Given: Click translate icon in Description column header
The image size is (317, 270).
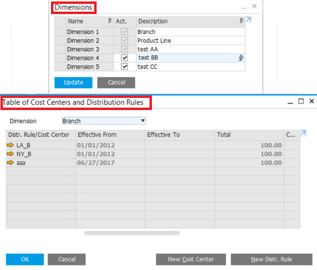Looking at the screenshot, I should tap(241, 21).
